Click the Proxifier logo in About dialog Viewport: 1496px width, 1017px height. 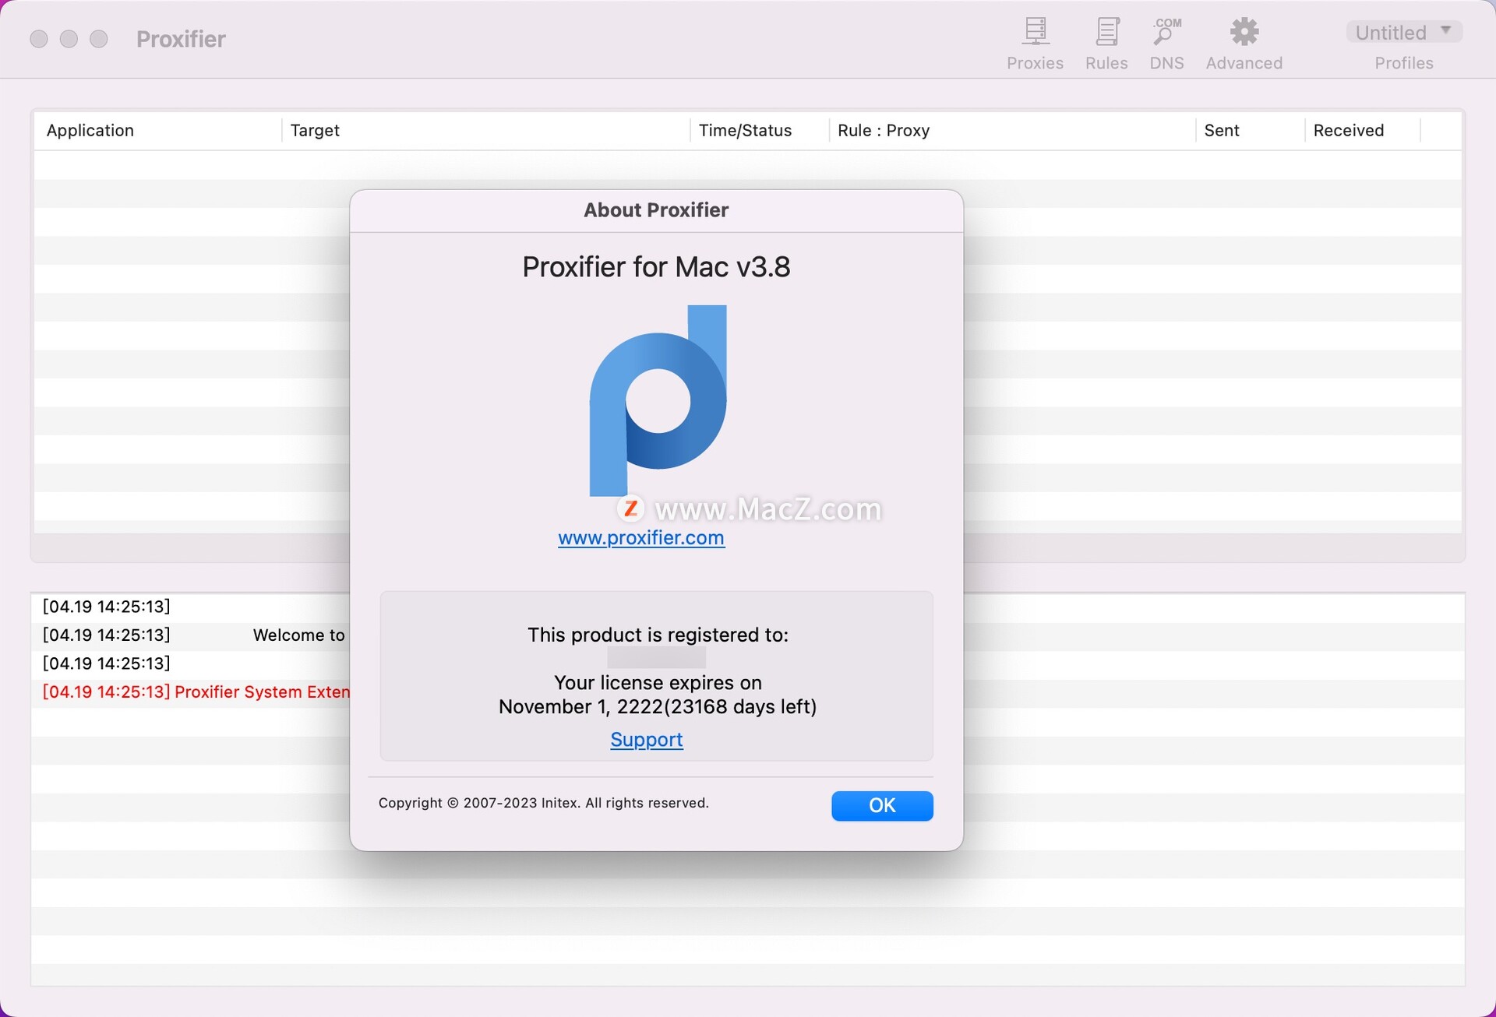click(x=658, y=400)
